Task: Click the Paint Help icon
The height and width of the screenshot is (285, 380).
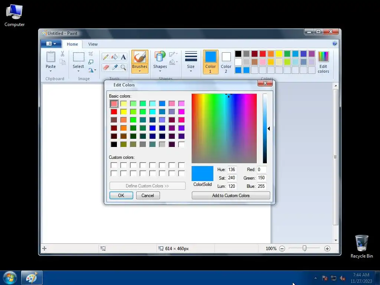Action: 335,44
